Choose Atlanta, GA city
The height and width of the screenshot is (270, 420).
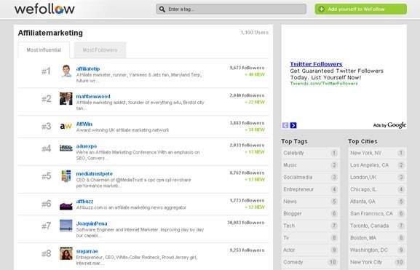(377, 202)
